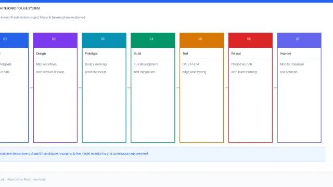This screenshot has height=187, width=333.
Task: Click the green 04 phase header
Action: (x=153, y=40)
